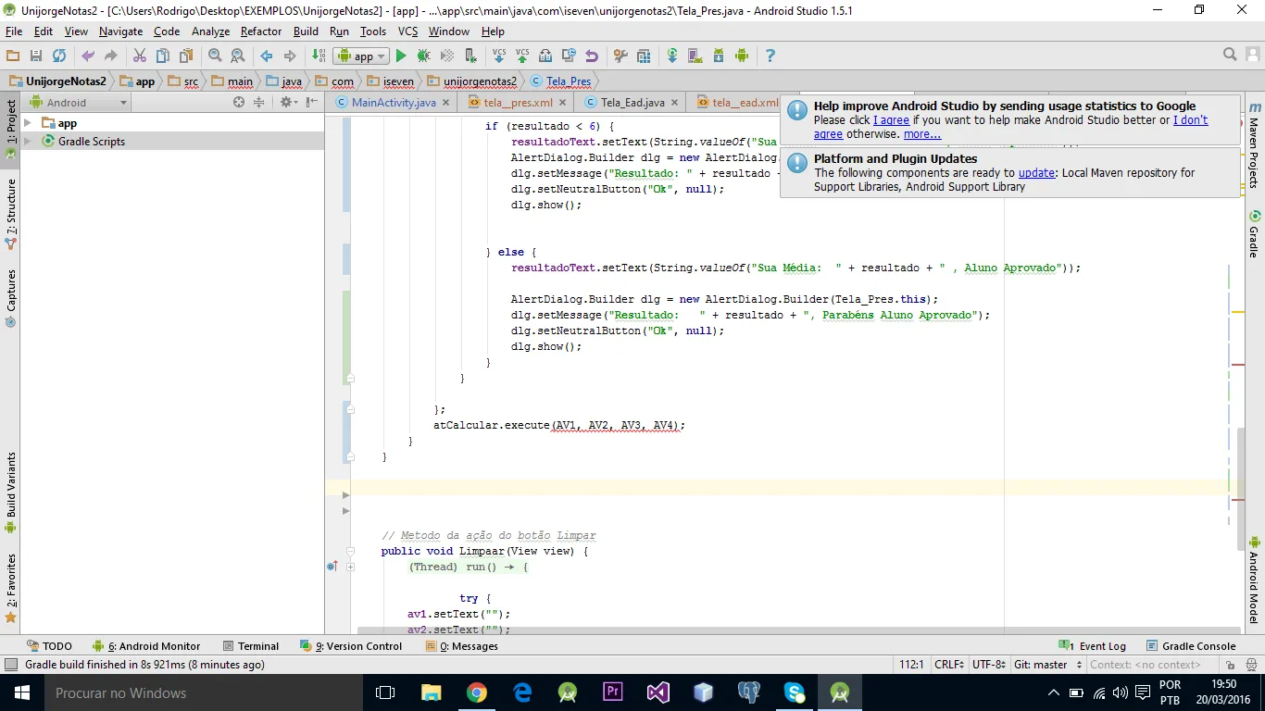Toggle the read-only lock icon in status bar

pyautogui.click(x=1230, y=665)
